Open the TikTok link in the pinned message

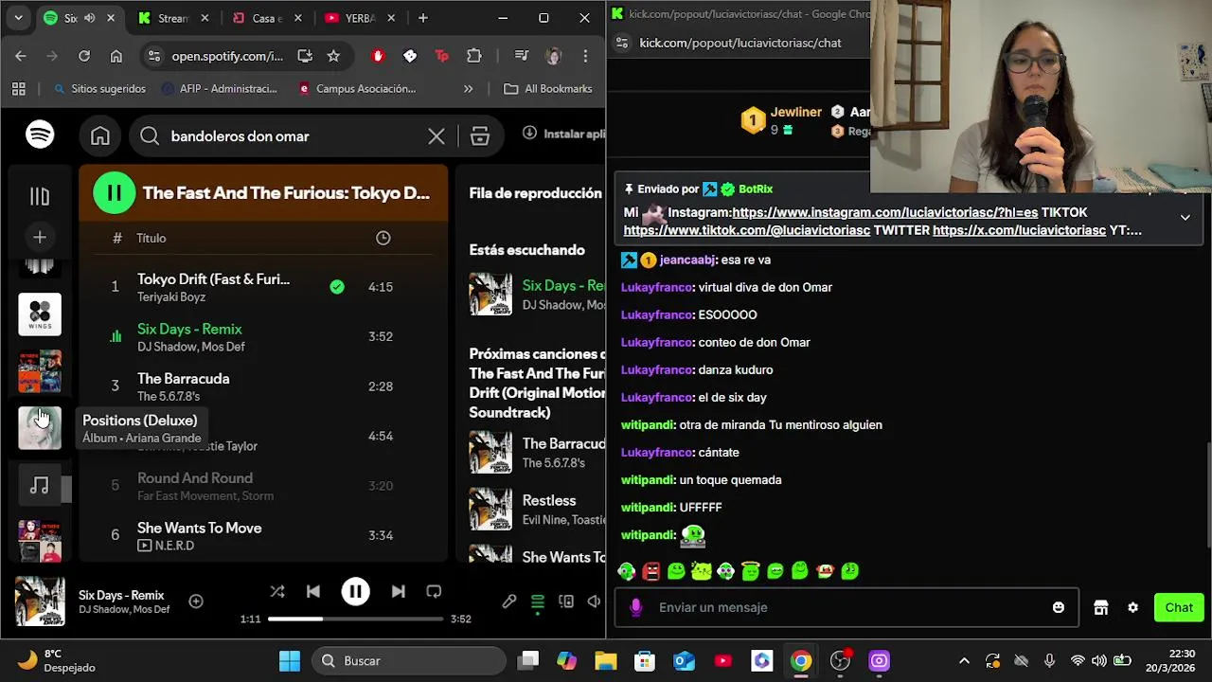(747, 231)
